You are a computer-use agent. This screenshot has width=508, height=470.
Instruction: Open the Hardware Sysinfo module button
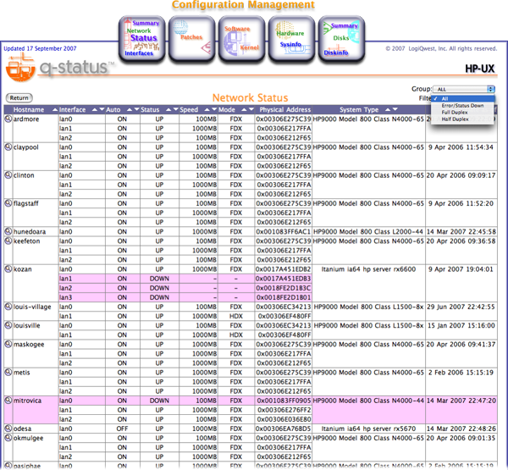click(x=291, y=38)
